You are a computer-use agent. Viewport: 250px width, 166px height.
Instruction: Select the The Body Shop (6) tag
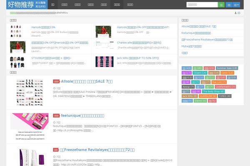[213, 91]
